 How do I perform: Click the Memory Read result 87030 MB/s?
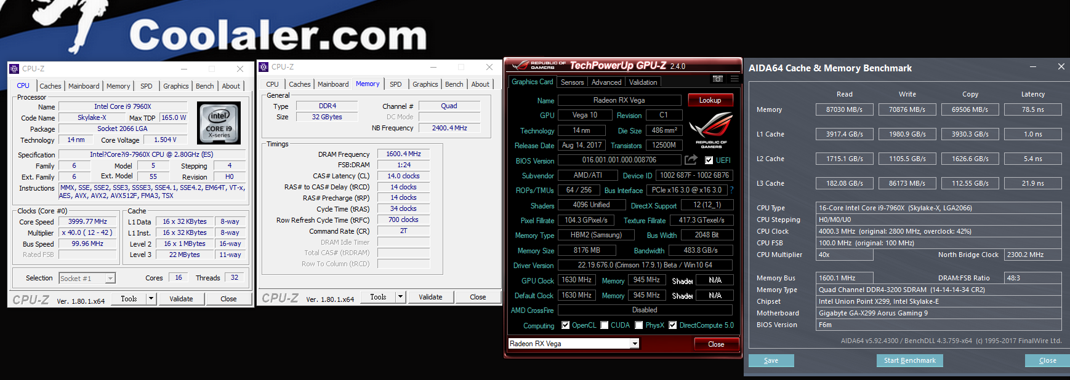844,109
